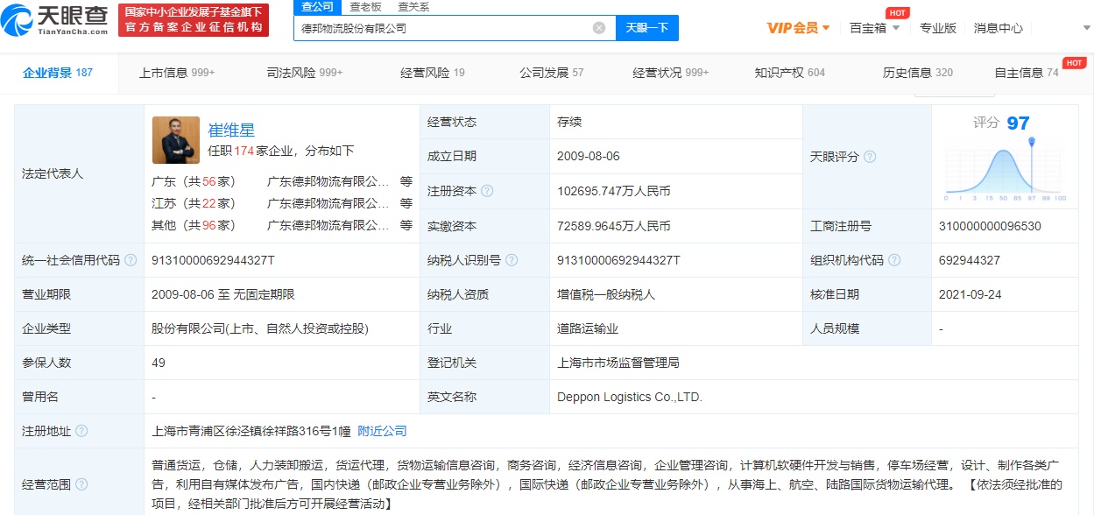Click the 广东（共56家） text
Viewport: 1094px width, 515px height.
(194, 181)
